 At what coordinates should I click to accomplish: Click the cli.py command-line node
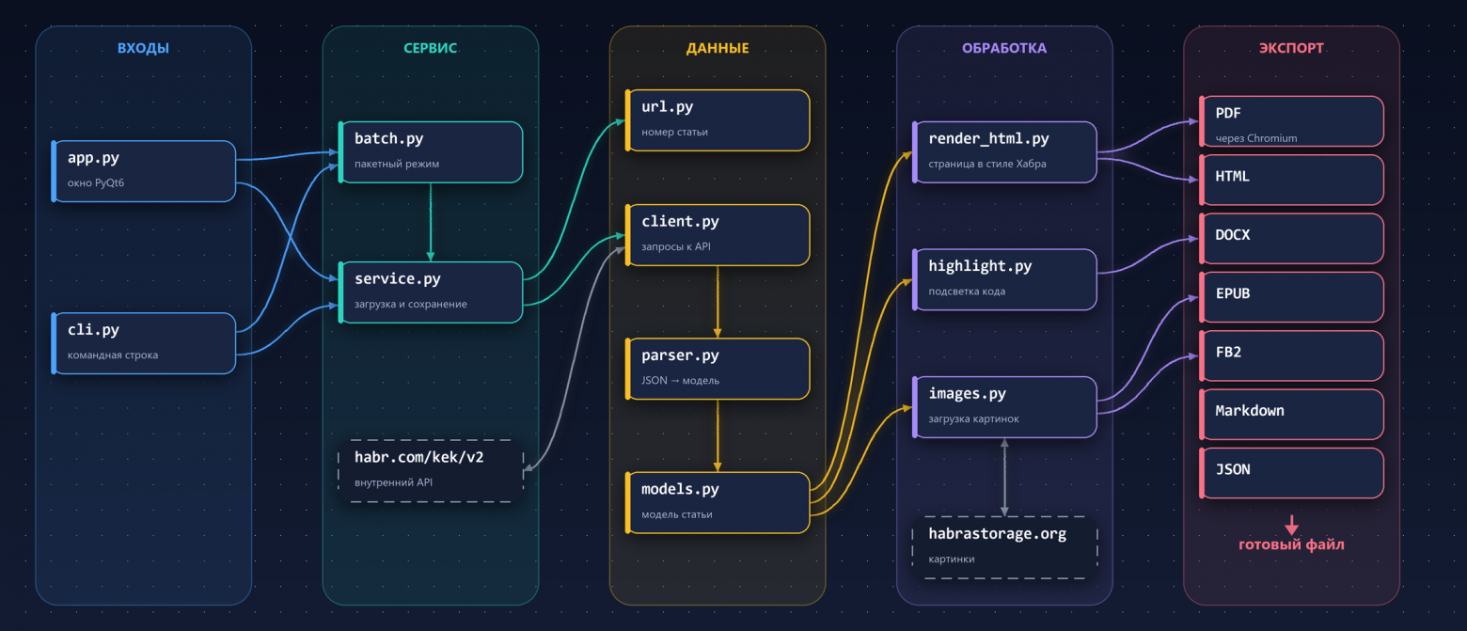click(x=144, y=343)
